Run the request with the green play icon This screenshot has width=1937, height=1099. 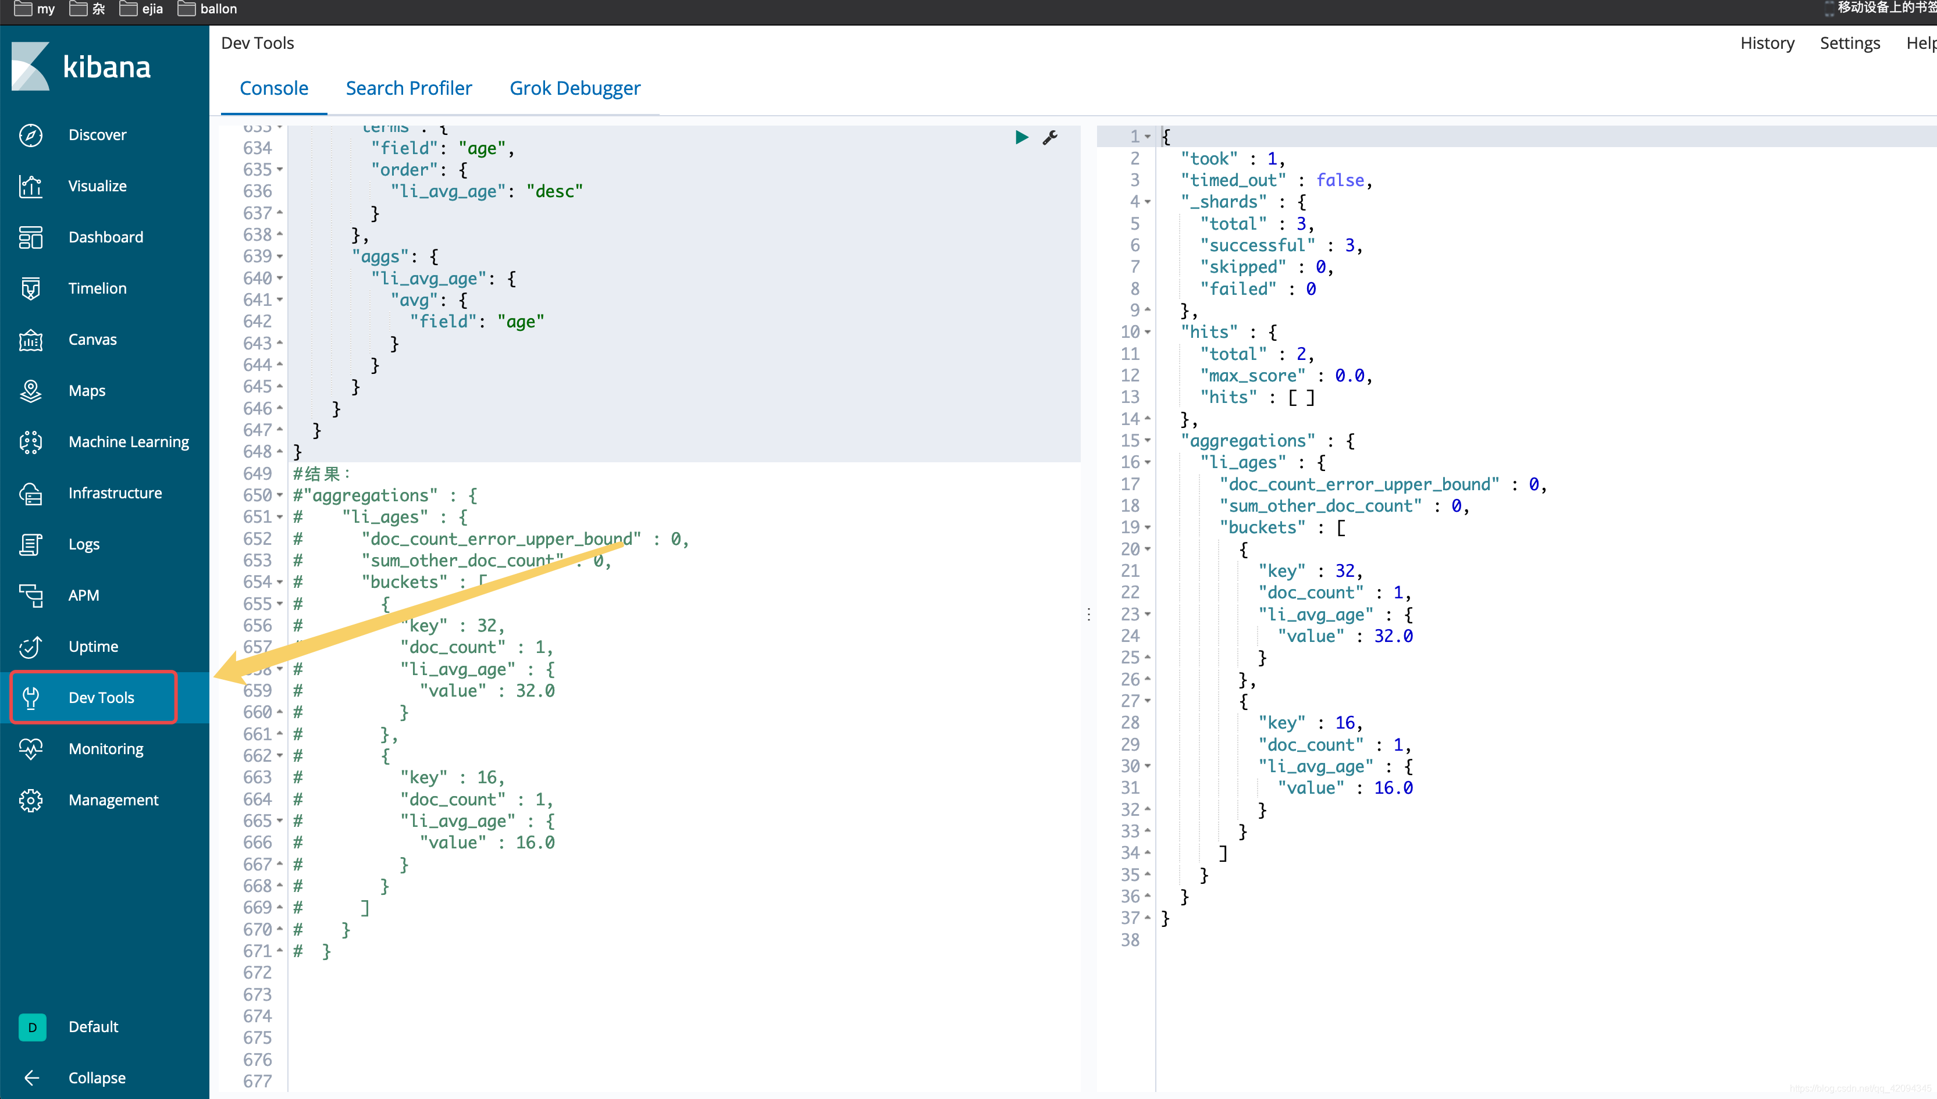coord(1021,137)
